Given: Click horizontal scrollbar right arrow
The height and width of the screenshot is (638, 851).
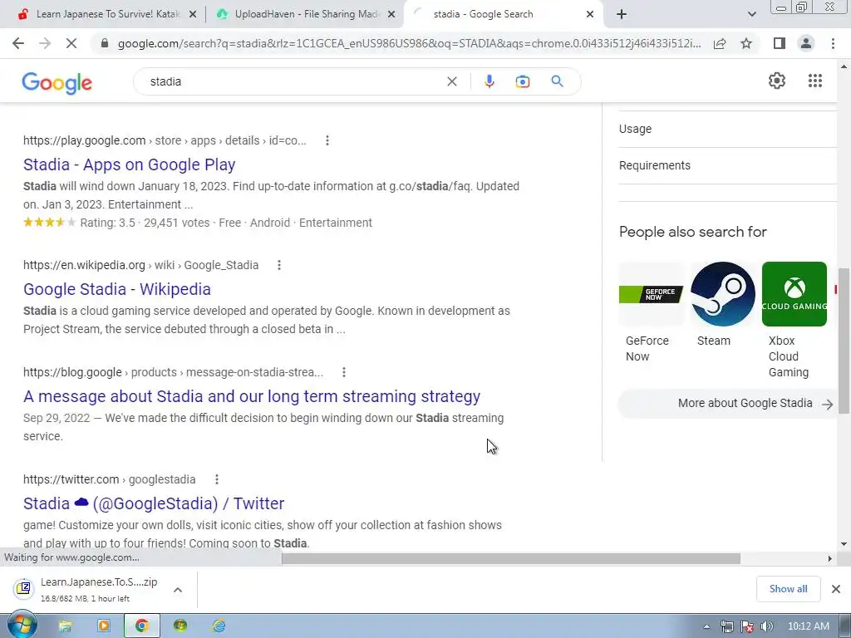Looking at the screenshot, I should pos(829,558).
